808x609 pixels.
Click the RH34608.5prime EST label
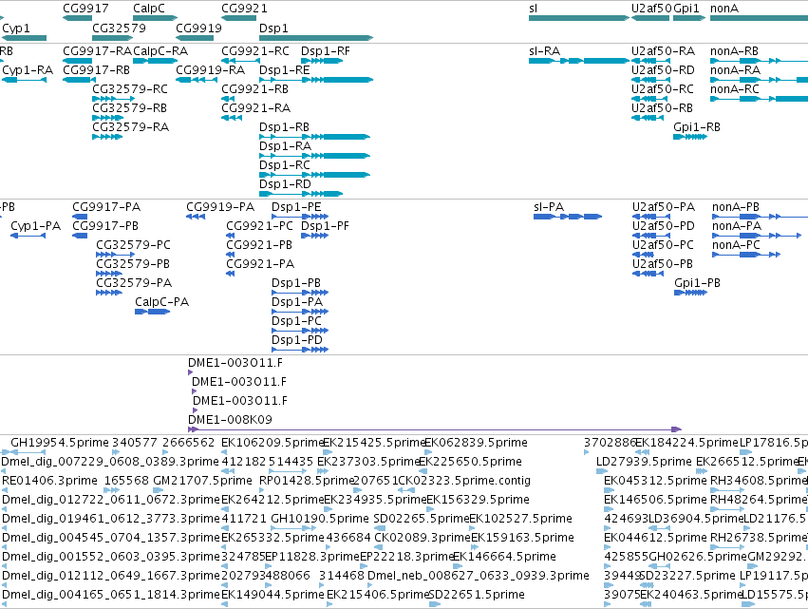[x=758, y=480]
